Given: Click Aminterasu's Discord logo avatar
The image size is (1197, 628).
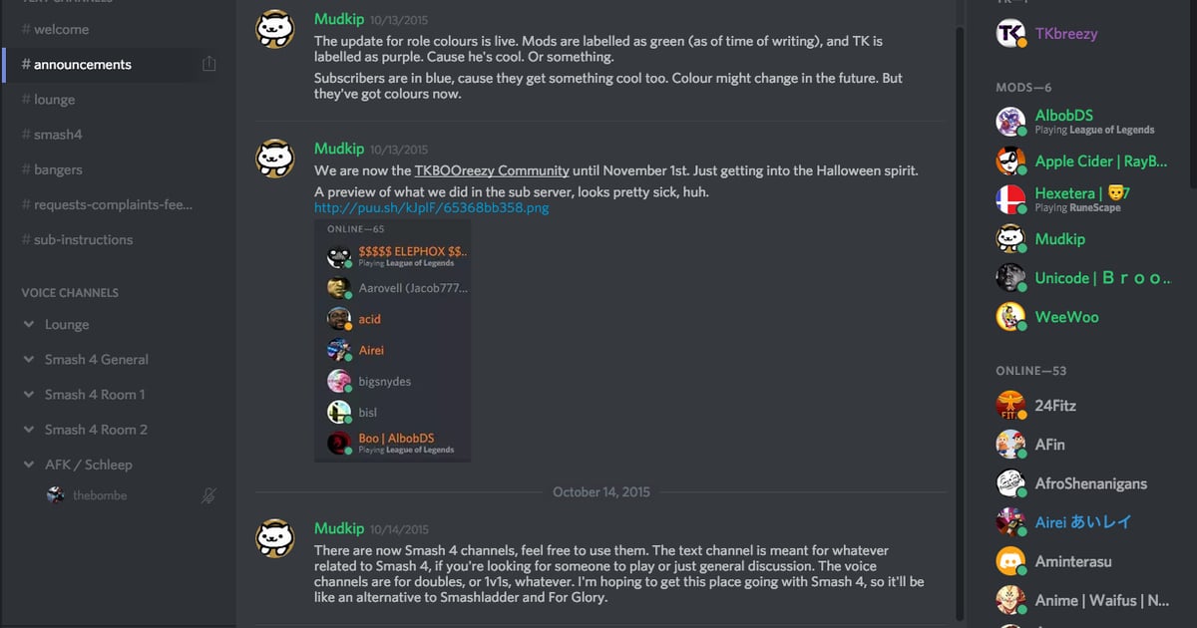Looking at the screenshot, I should point(1010,561).
